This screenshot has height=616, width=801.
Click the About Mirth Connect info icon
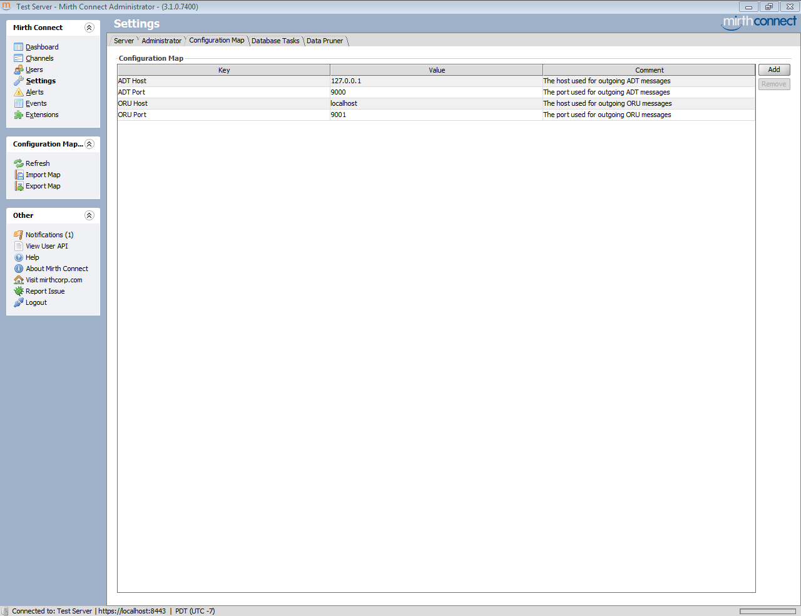pos(19,269)
